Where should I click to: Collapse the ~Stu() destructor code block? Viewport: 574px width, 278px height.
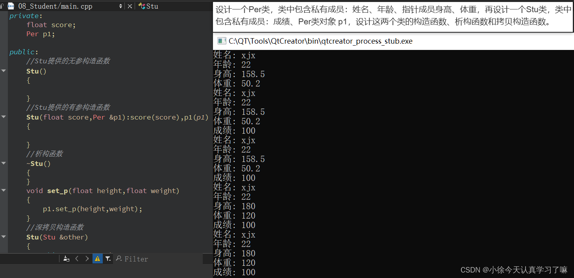[3, 163]
